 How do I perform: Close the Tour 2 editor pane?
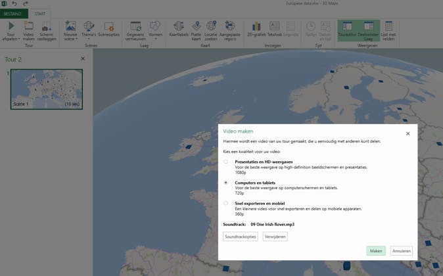pos(83,58)
